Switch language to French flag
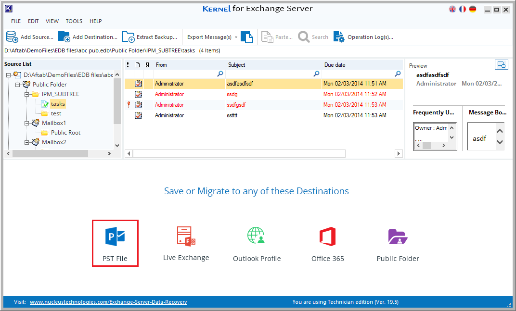Viewport: 516px width, 311px height. click(463, 9)
